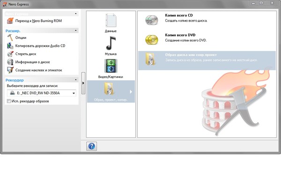Open the NEC DVD_RW recorder dropdown
The width and height of the screenshot is (281, 178).
click(42, 93)
